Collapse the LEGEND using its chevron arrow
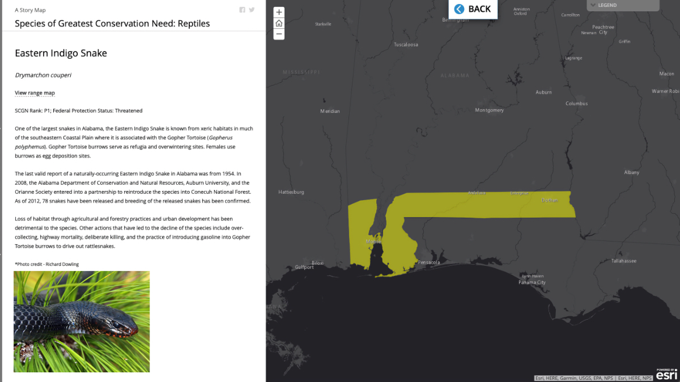 (x=593, y=5)
